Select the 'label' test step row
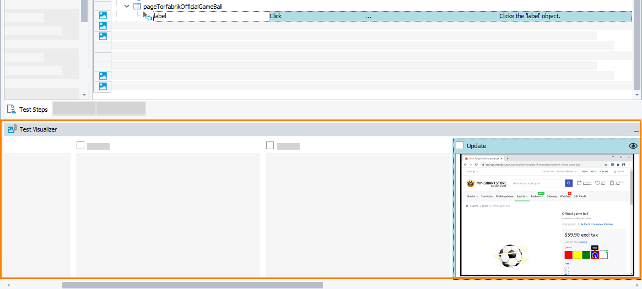The width and height of the screenshot is (642, 289). (392, 17)
